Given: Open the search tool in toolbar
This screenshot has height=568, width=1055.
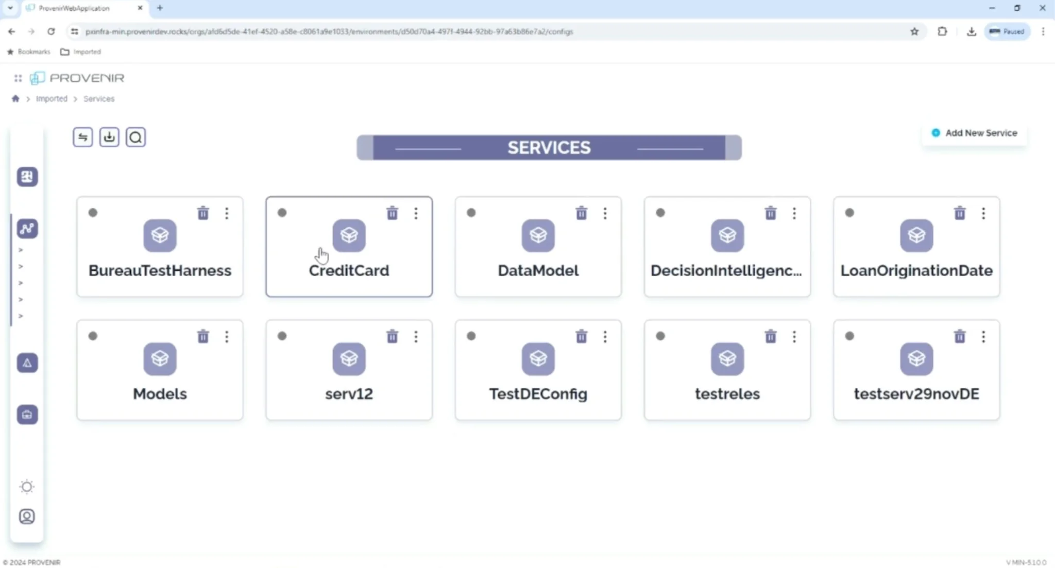Looking at the screenshot, I should (x=135, y=137).
